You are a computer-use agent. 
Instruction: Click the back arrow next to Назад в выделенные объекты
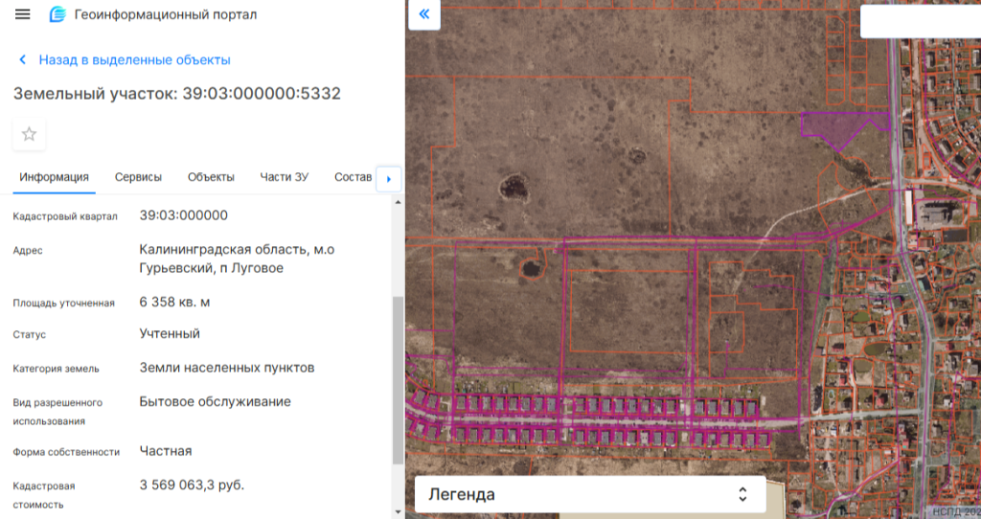(x=23, y=60)
